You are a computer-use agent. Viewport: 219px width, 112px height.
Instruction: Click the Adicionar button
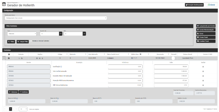tap(13, 92)
